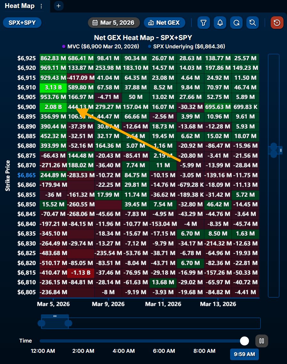287x364 pixels.
Task: Select the -1.13 B cell
Action: (81, 272)
